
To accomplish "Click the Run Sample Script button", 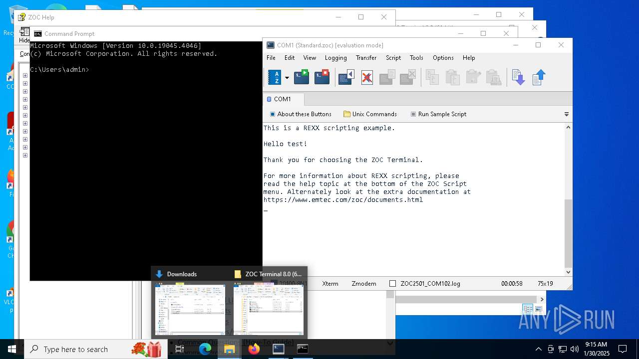I will 438,114.
